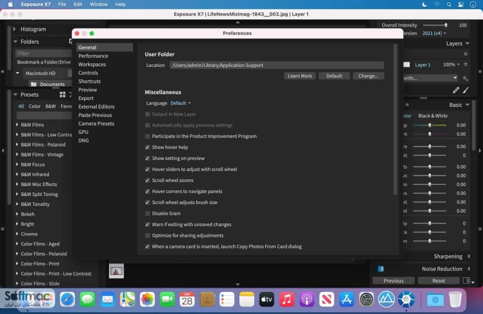Select the brush tool icon in Layers panel
483x314 pixels.
point(466,90)
